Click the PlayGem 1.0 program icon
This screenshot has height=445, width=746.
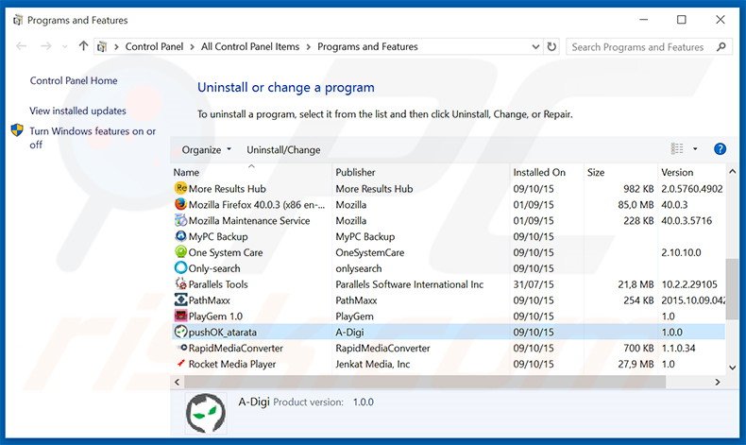pyautogui.click(x=181, y=316)
